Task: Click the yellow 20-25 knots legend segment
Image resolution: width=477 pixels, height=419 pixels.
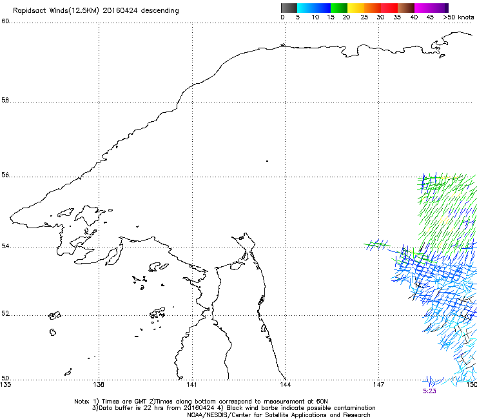Action: tap(356, 8)
